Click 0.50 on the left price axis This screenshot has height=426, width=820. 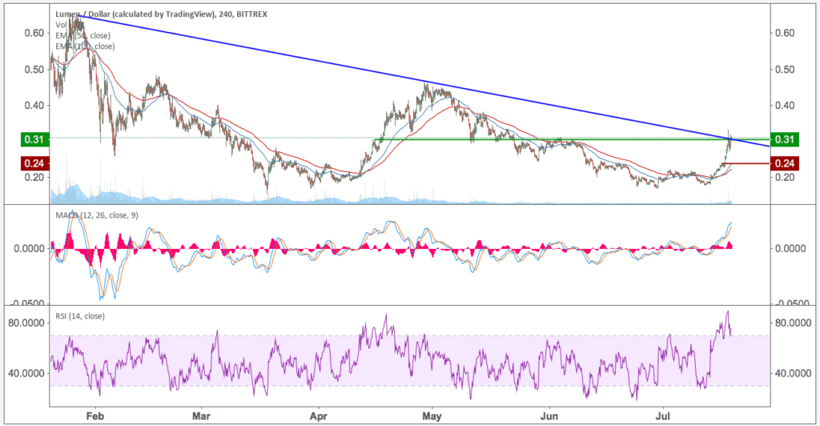(34, 70)
